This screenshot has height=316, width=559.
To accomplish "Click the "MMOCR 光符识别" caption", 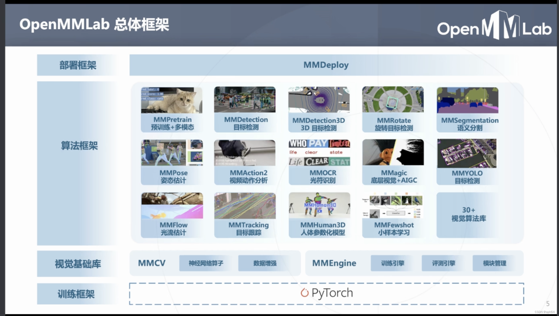I will 323,176.
